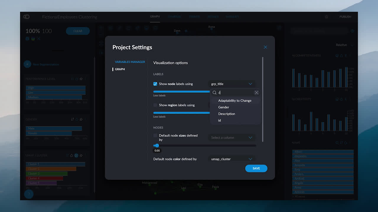
Task: Check Default node sizes defined by checkbox
Action: [x=155, y=135]
